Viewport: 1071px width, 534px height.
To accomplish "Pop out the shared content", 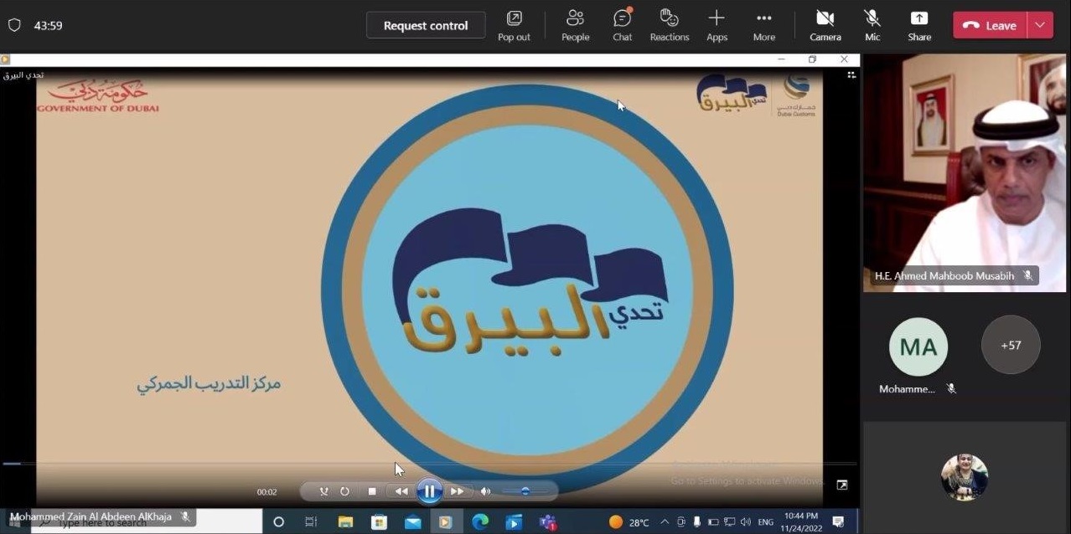I will [514, 25].
